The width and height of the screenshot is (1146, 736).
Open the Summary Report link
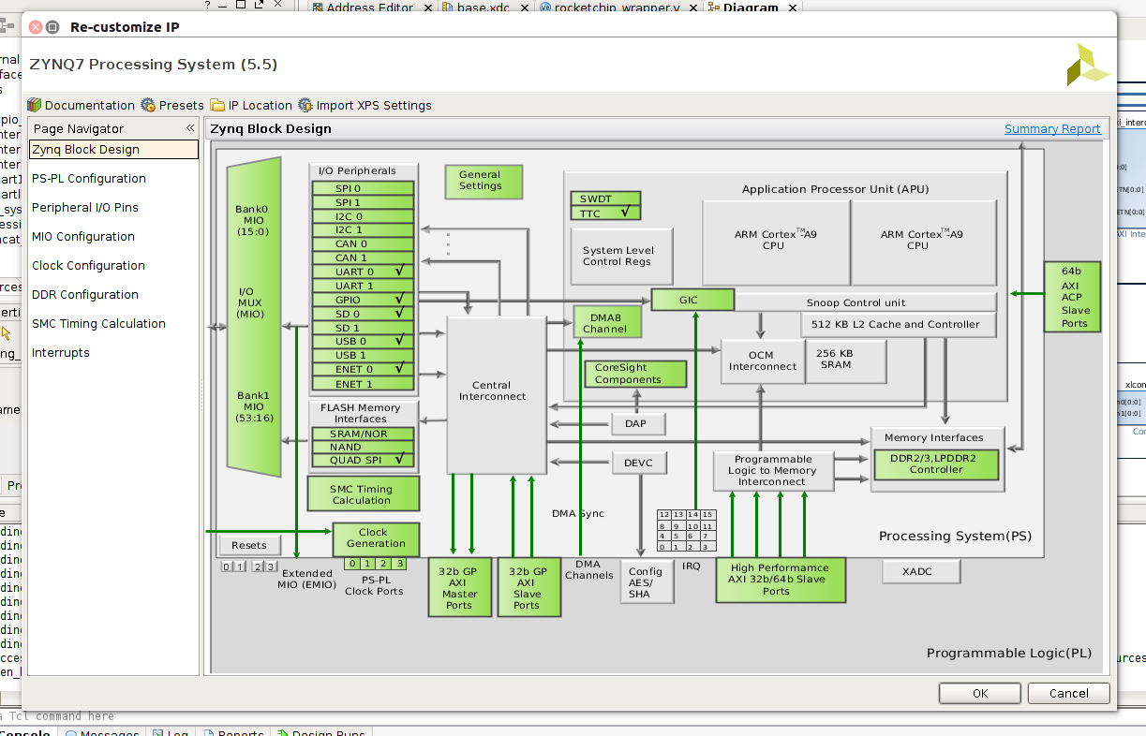point(1052,129)
